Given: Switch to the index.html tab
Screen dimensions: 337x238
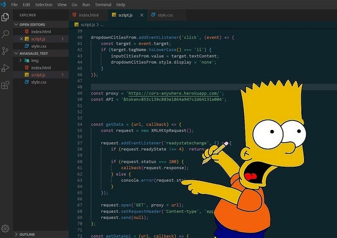Looking at the screenshot, I should [88, 15].
